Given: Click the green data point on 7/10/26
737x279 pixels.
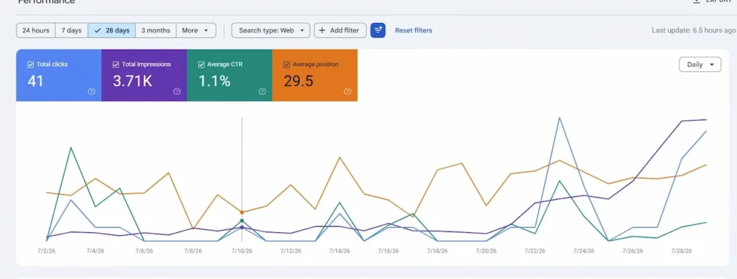Looking at the screenshot, I should 242,221.
